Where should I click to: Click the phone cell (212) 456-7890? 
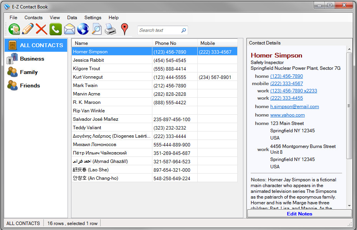coord(175,85)
